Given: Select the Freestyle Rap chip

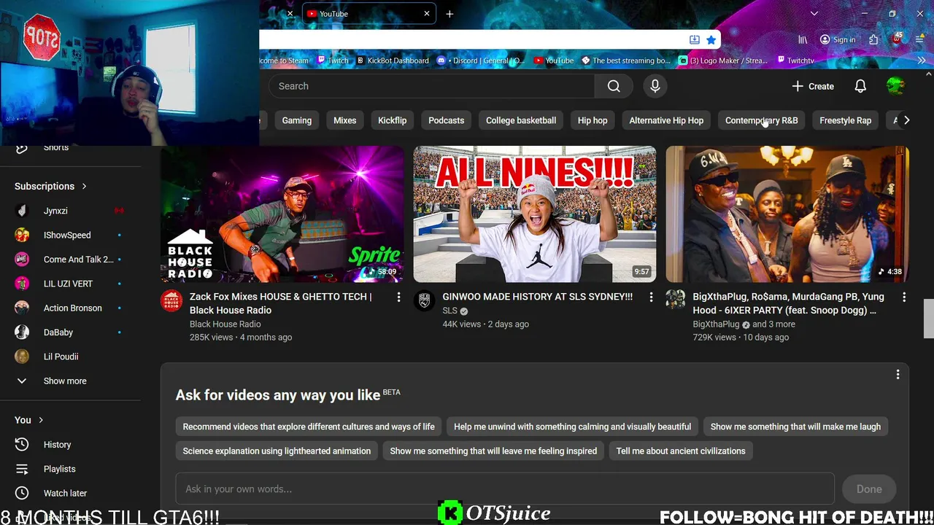Looking at the screenshot, I should (845, 120).
